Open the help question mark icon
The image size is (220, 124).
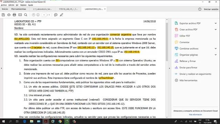[200, 9]
